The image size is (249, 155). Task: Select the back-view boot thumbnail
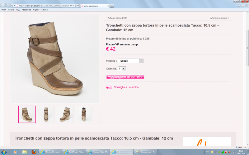click(84, 114)
